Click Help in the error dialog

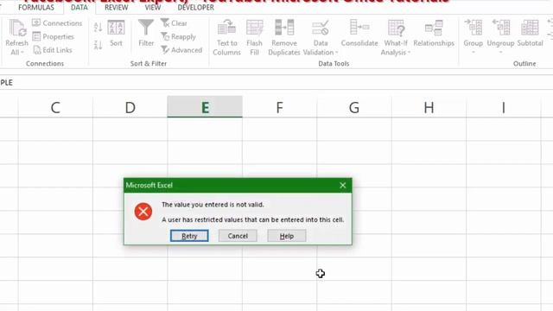pos(286,236)
